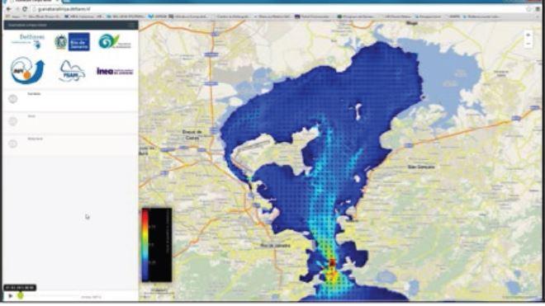
Task: Click the blue Rio de Janeiro logo
Action: click(79, 42)
